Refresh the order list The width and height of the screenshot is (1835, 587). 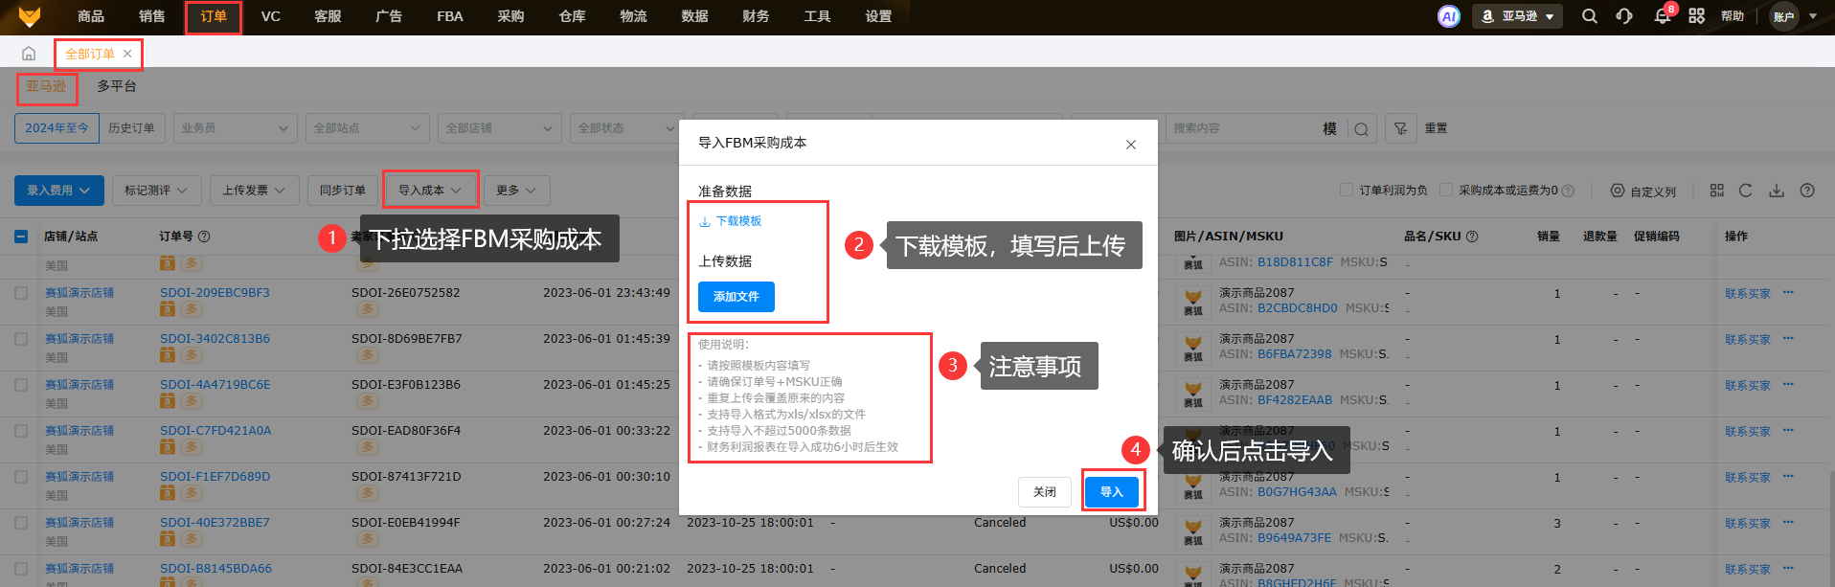(1746, 191)
